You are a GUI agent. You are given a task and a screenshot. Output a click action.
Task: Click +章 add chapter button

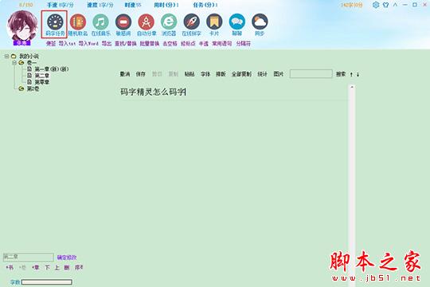coord(36,267)
